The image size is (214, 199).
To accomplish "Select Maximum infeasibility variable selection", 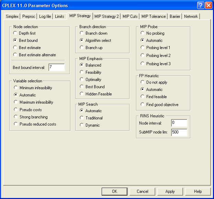I will [x=34, y=102].
